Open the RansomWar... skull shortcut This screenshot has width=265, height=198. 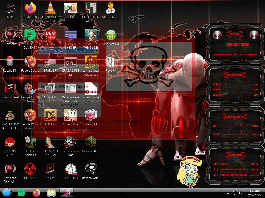point(91,171)
